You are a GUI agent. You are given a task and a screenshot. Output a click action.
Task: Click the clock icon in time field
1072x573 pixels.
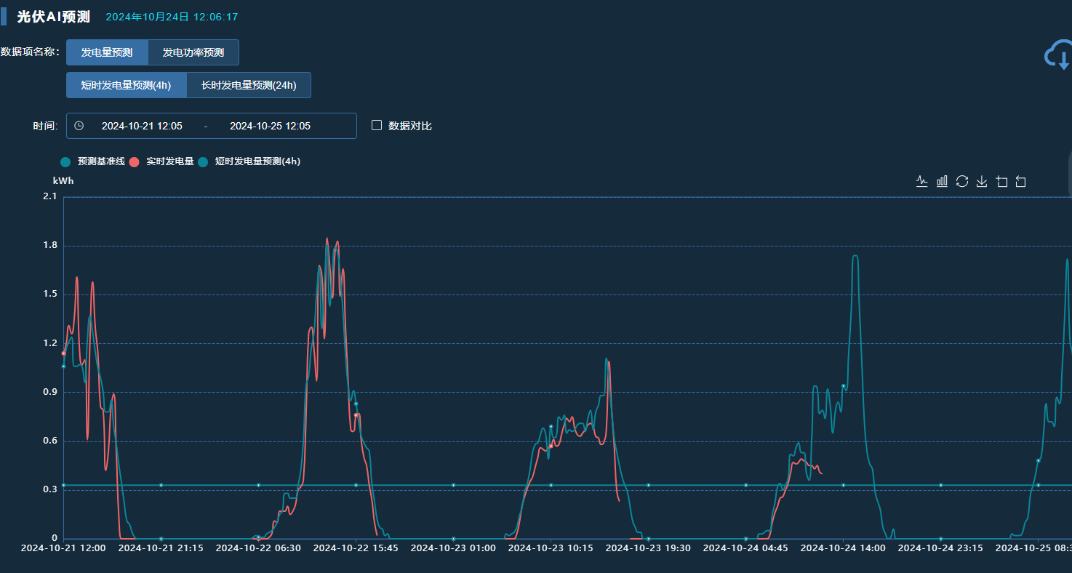79,126
